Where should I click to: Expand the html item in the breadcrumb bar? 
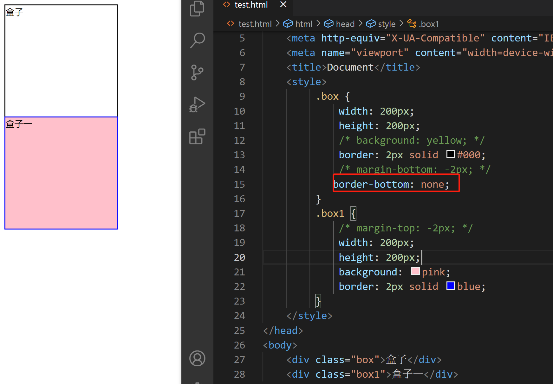point(303,23)
